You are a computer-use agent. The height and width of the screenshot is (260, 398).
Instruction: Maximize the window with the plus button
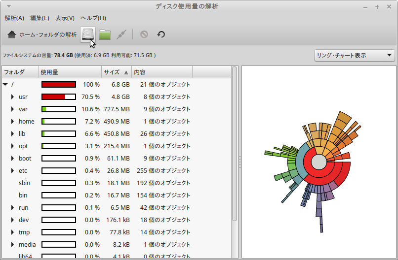click(377, 7)
